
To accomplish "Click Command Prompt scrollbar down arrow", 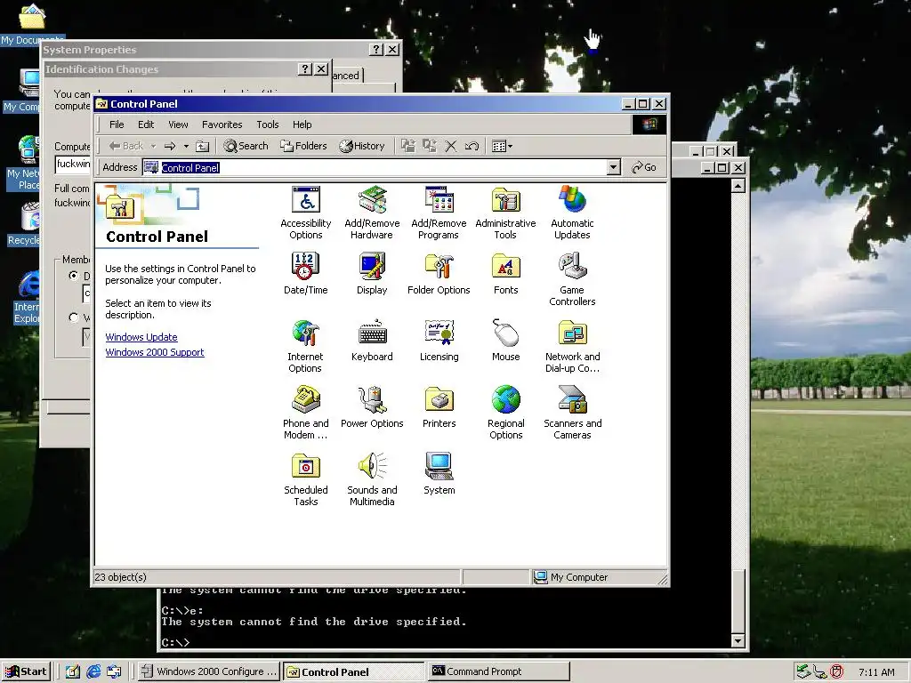I will (738, 641).
